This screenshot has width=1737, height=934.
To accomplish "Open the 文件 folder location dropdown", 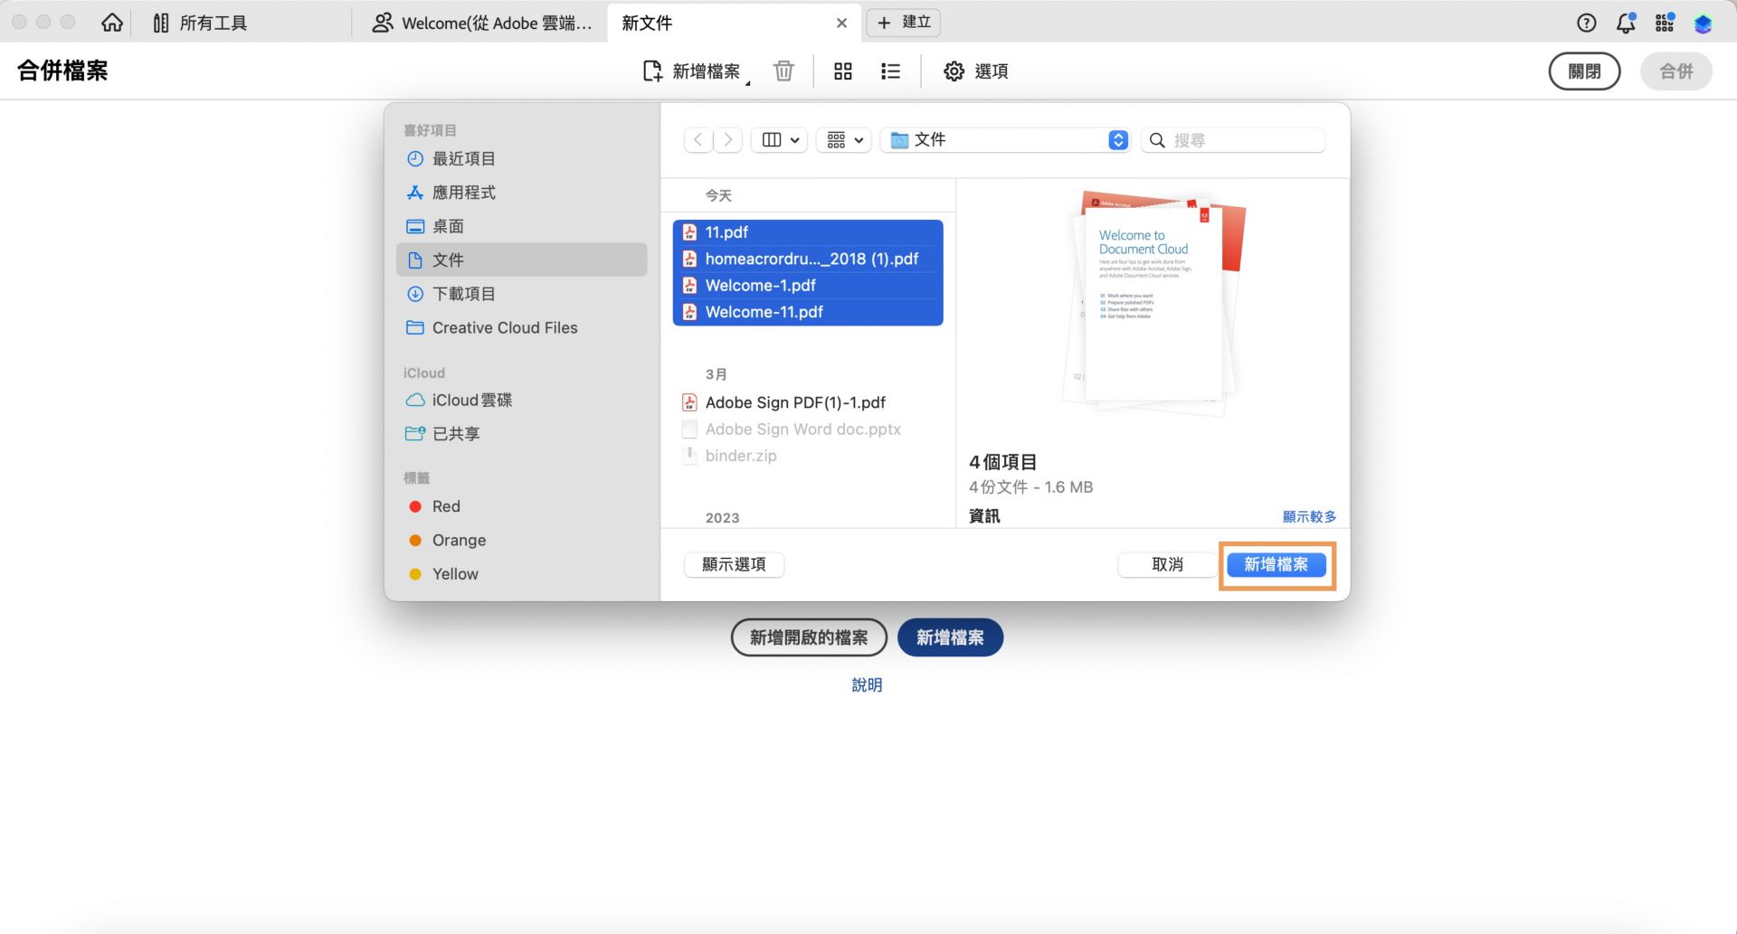I will tap(1004, 140).
